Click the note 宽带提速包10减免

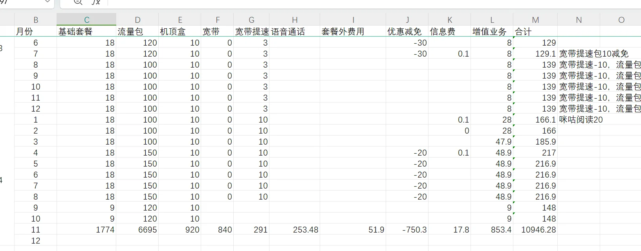coord(593,54)
